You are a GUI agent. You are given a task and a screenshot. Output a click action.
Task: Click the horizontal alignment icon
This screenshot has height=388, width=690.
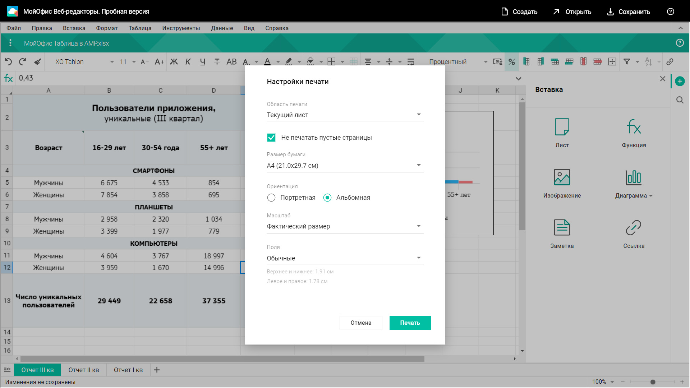coord(368,62)
